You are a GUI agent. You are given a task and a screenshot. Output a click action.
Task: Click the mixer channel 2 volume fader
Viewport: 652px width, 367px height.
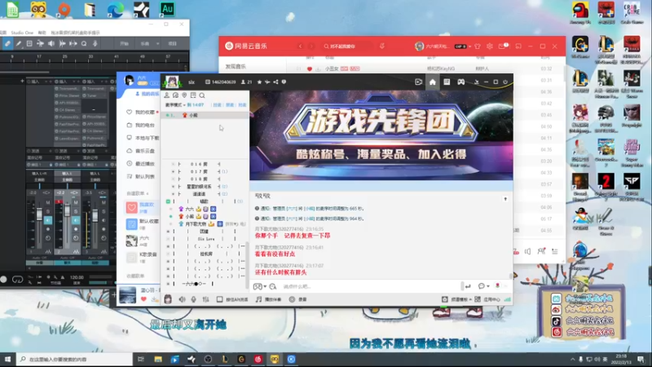[x=67, y=210]
